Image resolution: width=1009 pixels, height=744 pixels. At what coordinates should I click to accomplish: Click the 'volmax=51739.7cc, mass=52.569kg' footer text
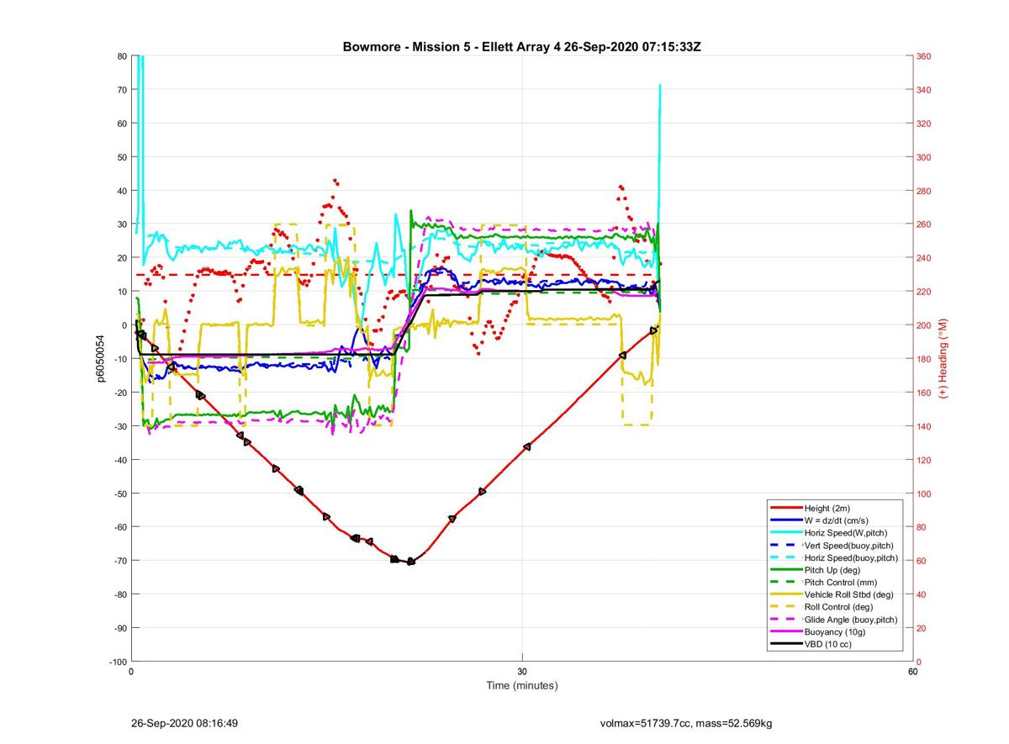tap(686, 723)
